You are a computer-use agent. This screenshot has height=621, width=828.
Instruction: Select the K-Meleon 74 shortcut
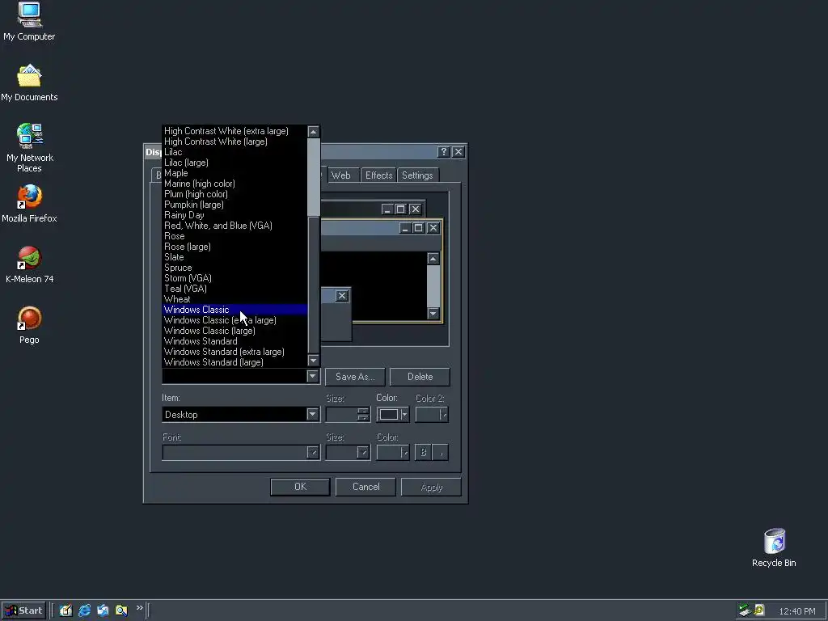coord(29,264)
